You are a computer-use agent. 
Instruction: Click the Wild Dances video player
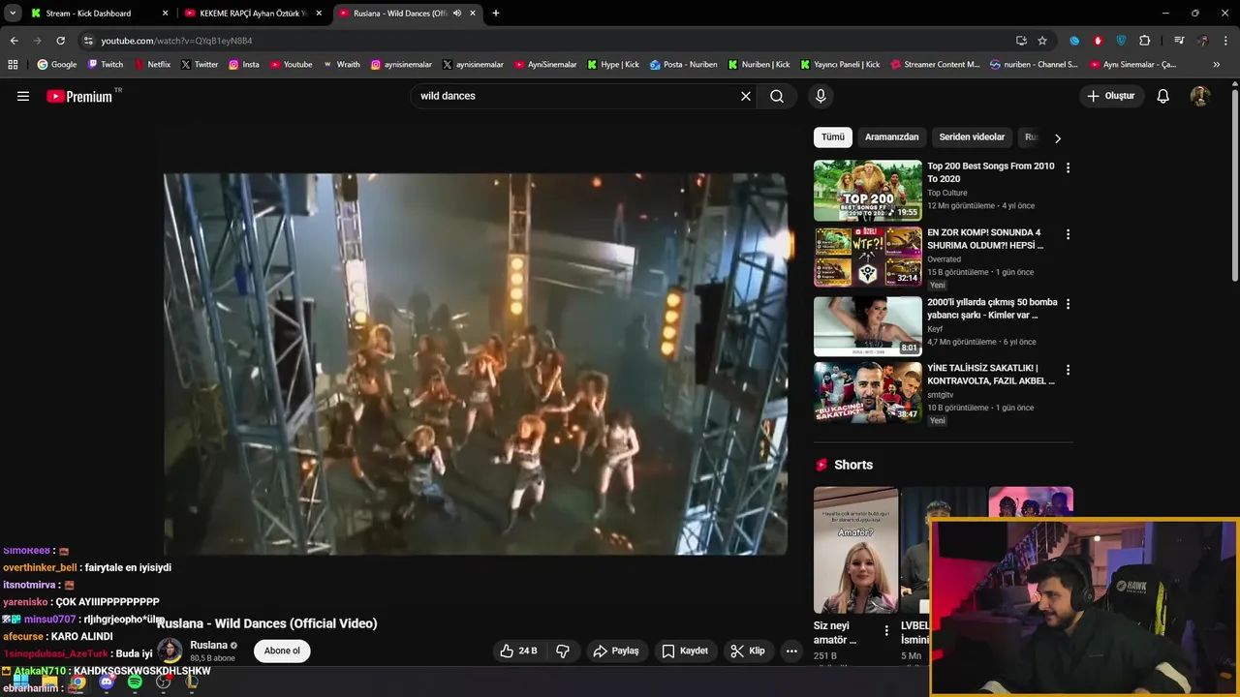[476, 364]
